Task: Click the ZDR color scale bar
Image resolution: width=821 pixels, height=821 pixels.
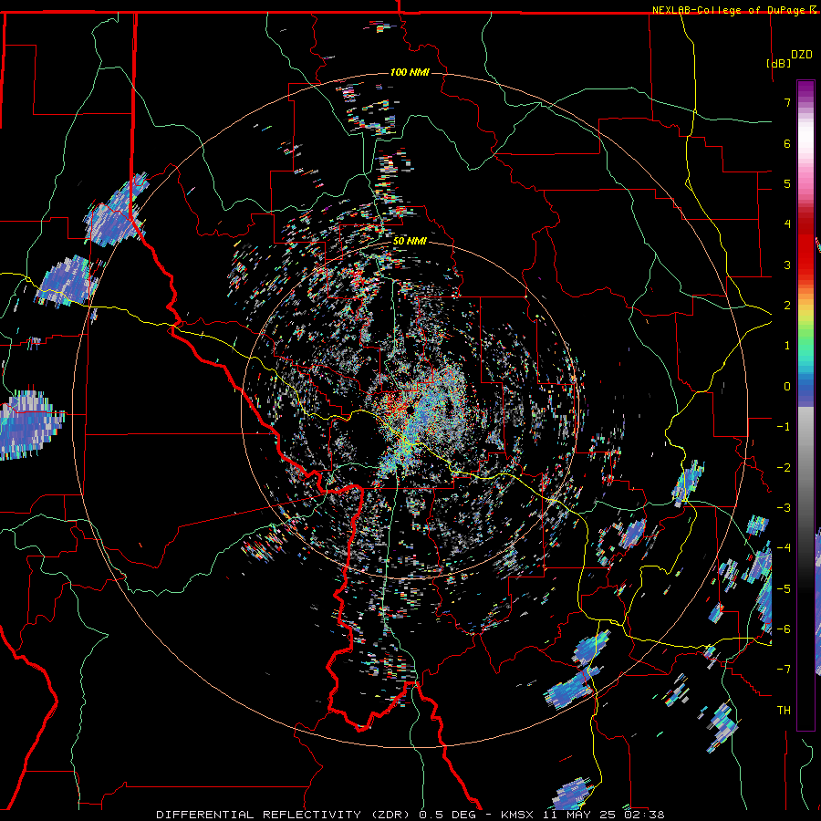Action: point(805,405)
